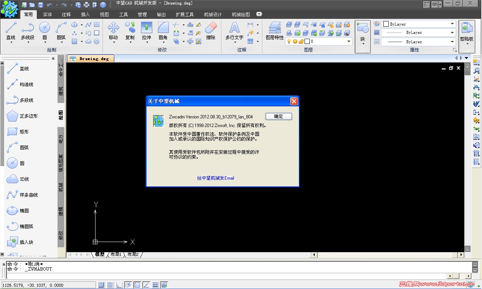
Task: Toggle the last status bar model button
Action: (164, 285)
